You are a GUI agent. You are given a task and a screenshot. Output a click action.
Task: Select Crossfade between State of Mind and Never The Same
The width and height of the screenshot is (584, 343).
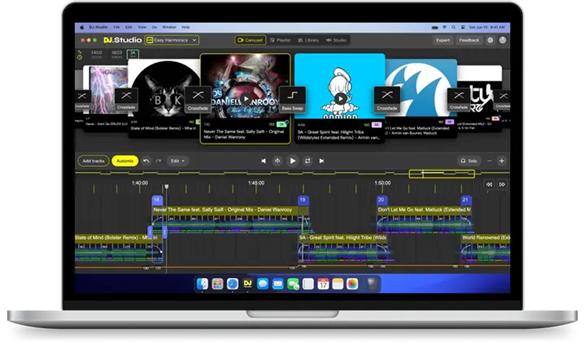[x=198, y=100]
